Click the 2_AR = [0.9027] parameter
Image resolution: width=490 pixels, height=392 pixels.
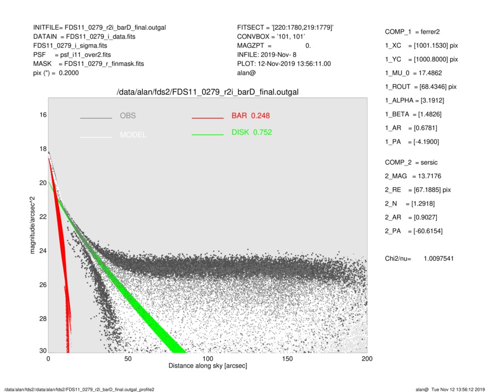tap(411, 218)
